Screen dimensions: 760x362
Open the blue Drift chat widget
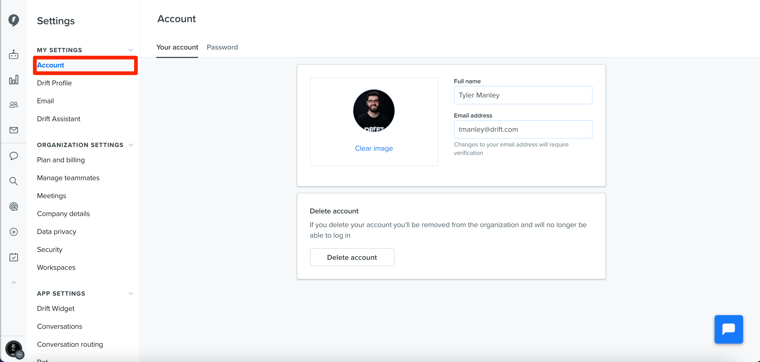(728, 329)
